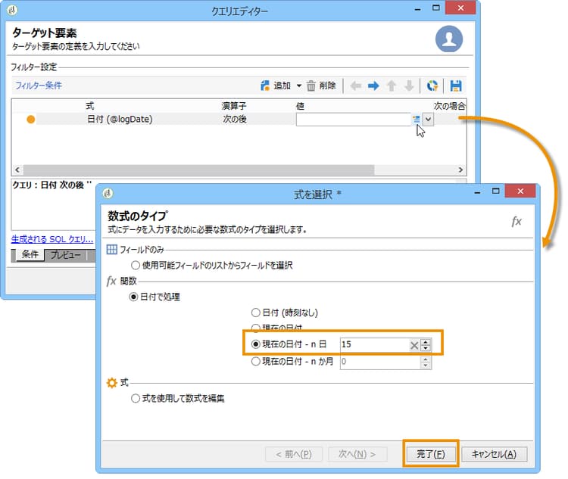Click the 次へ(N) > next button
Screen dimensions: 568x479
(x=357, y=454)
